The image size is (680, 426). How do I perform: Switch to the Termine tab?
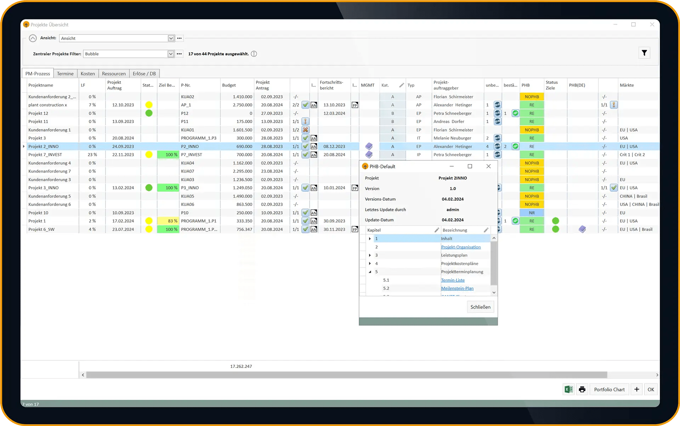point(65,74)
